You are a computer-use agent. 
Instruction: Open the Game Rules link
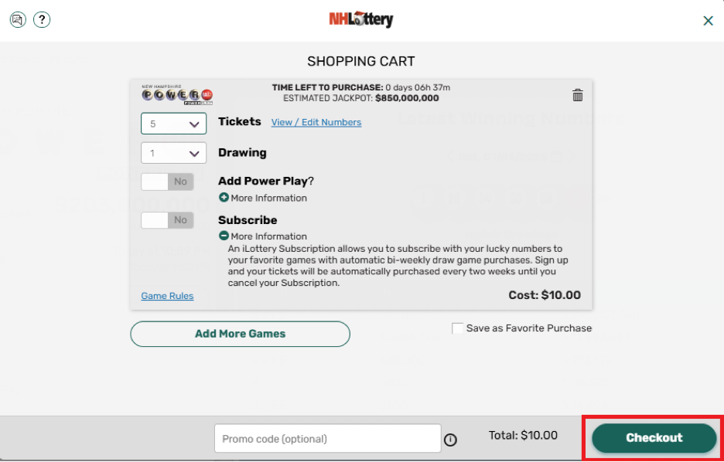pyautogui.click(x=167, y=296)
